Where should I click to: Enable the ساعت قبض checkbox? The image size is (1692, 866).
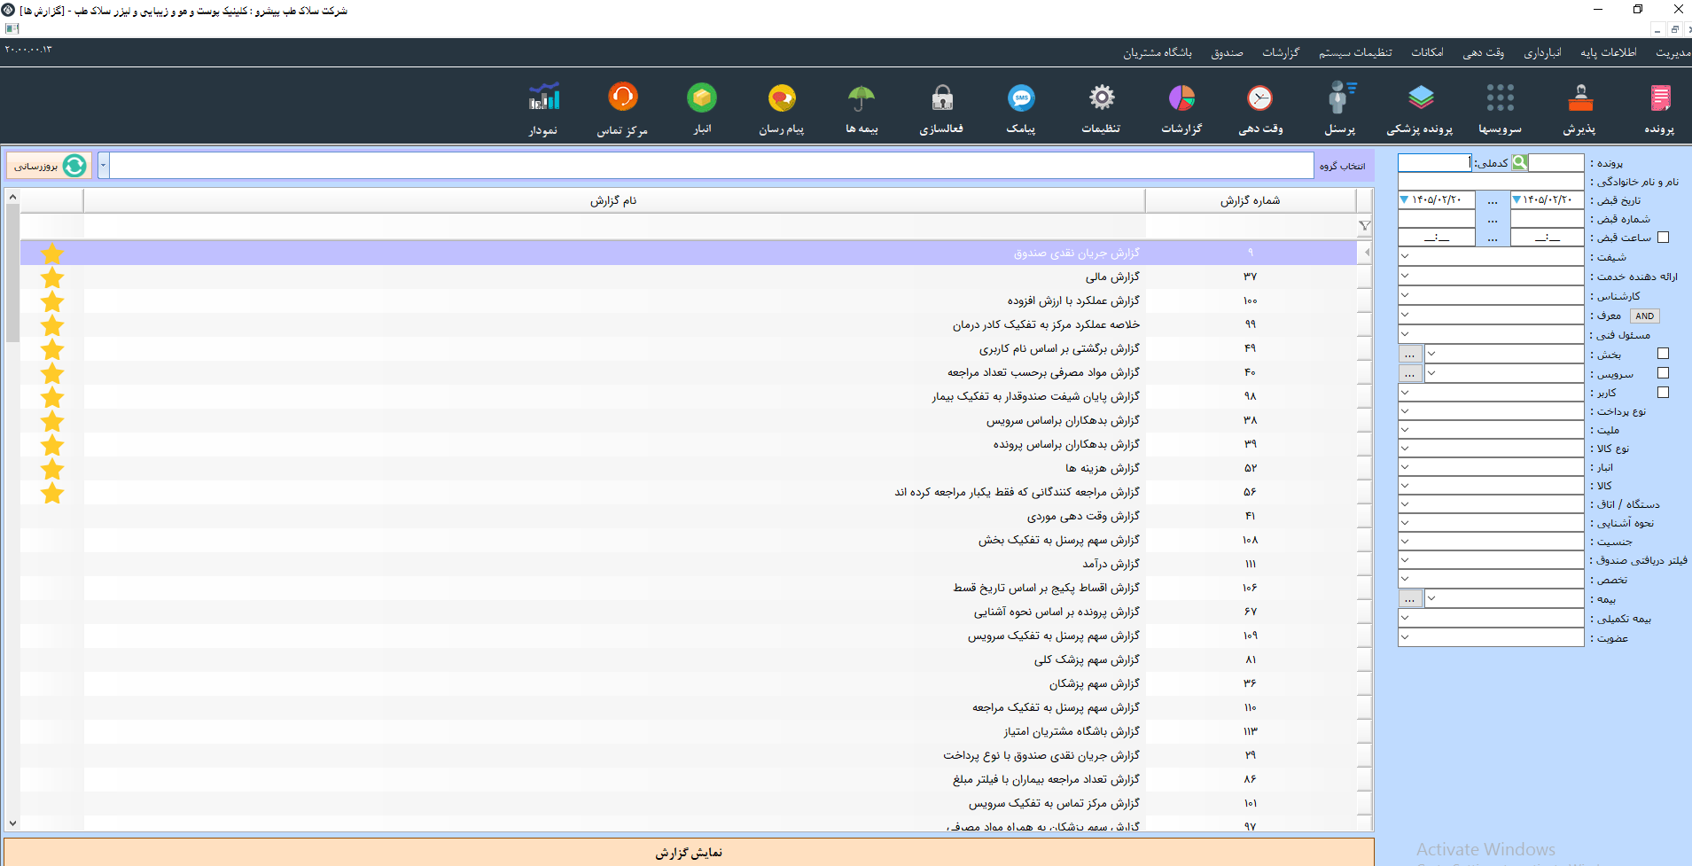coord(1663,237)
